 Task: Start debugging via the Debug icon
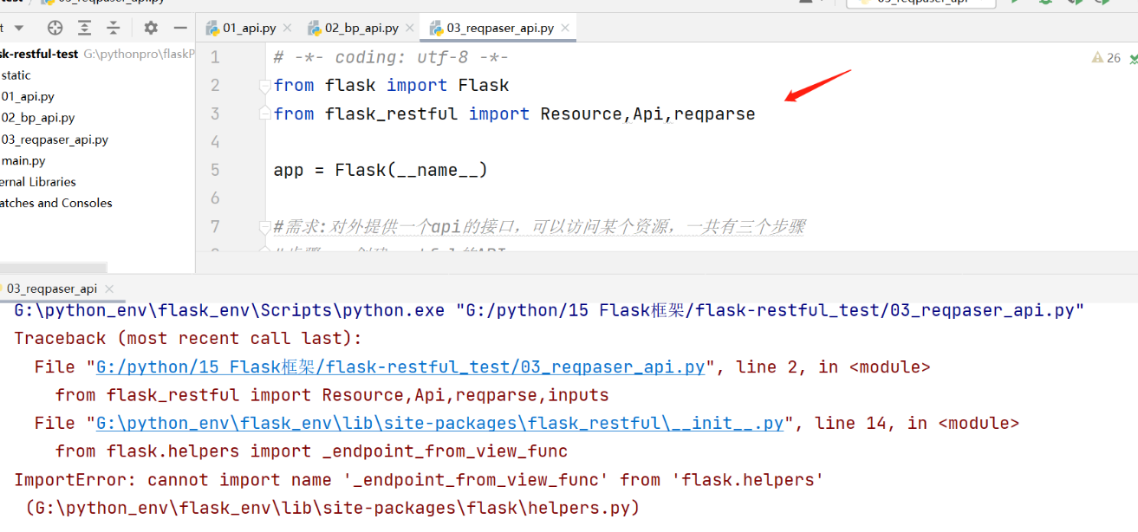tap(1045, 3)
